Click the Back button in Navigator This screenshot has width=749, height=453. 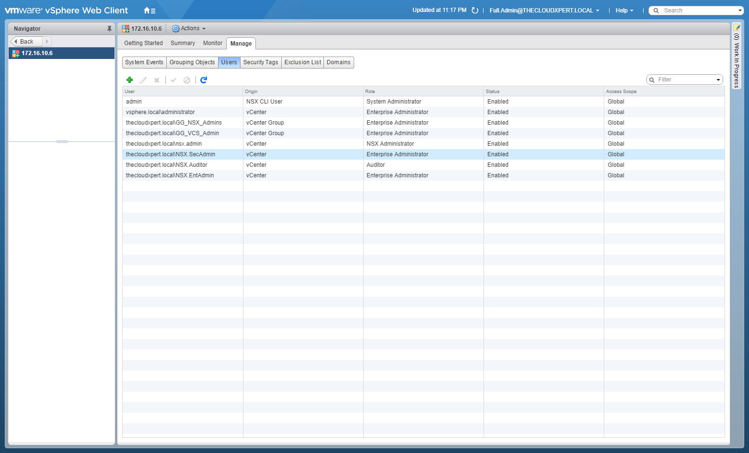(x=27, y=42)
